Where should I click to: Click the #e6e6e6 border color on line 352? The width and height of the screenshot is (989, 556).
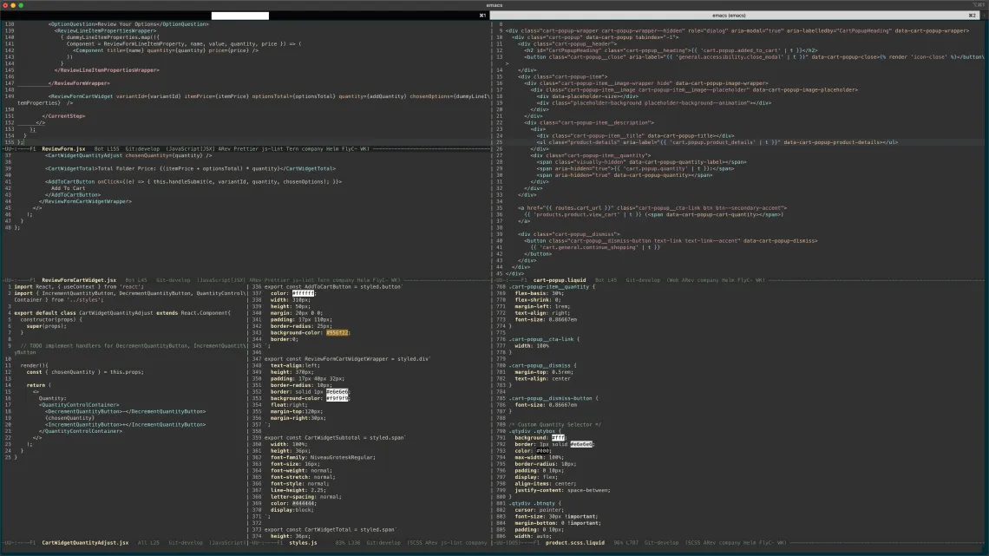pos(337,391)
